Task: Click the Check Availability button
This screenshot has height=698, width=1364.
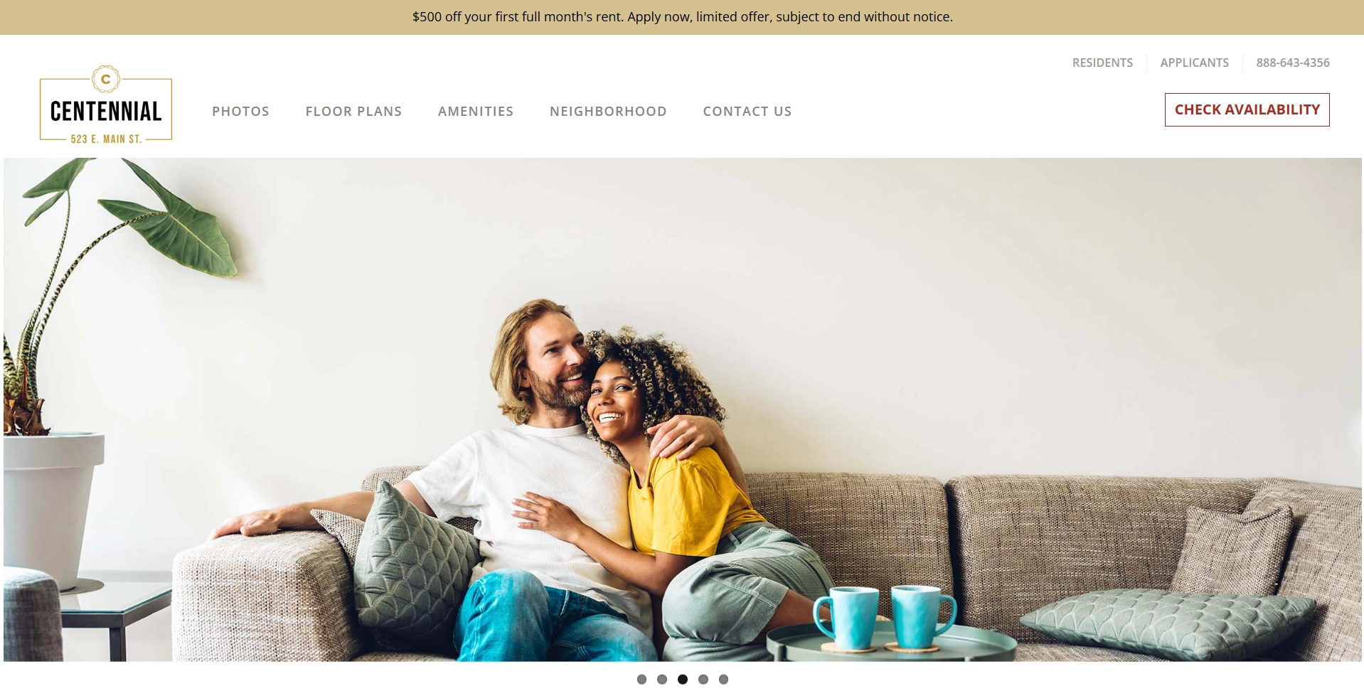Action: pyautogui.click(x=1247, y=109)
